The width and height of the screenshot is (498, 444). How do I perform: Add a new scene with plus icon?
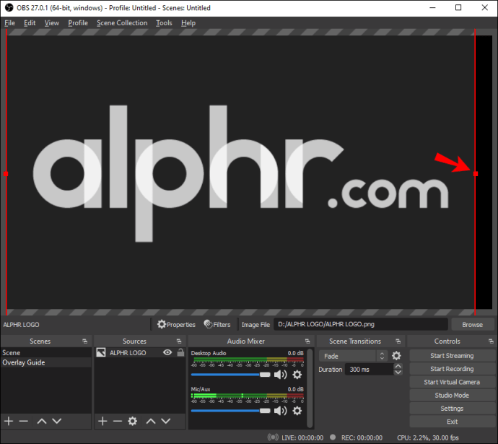pyautogui.click(x=9, y=421)
